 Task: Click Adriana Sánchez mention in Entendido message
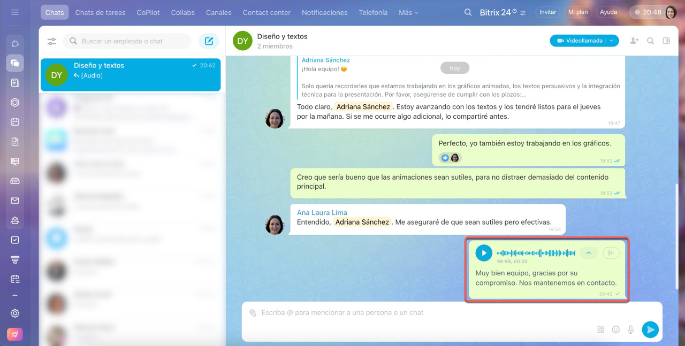362,222
